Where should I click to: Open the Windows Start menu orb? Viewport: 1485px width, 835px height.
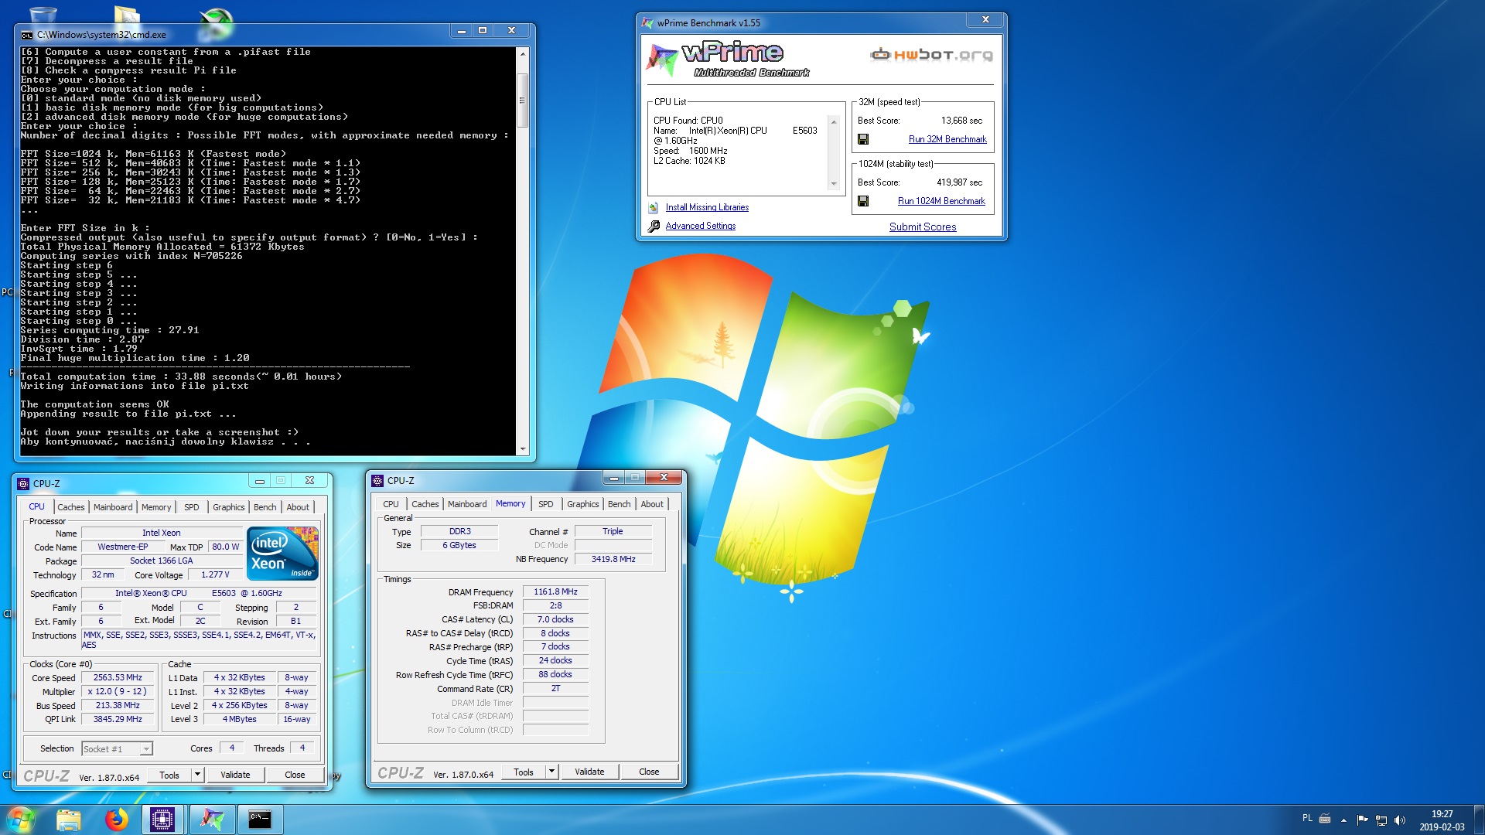point(21,820)
